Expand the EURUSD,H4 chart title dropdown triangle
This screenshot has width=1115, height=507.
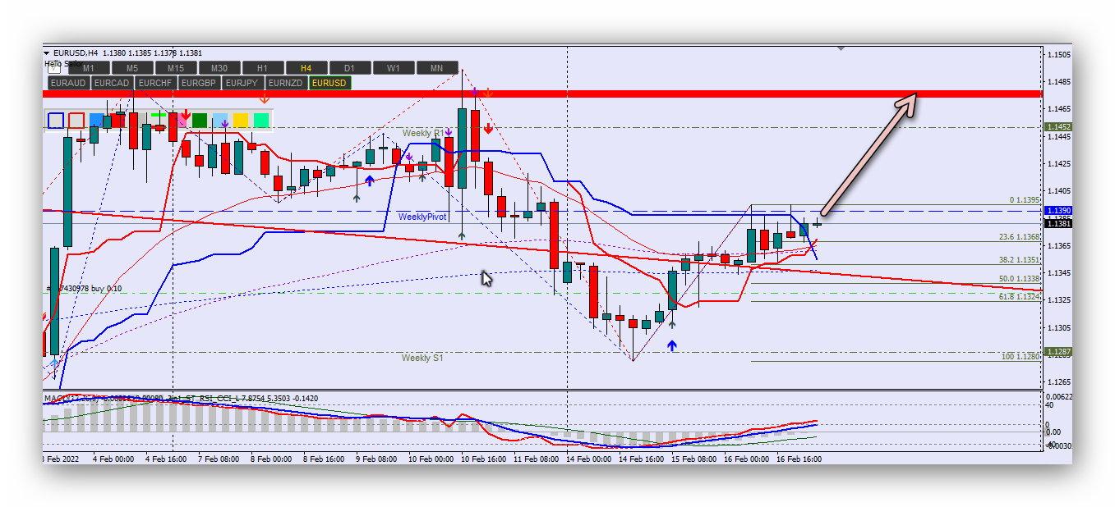coord(47,53)
